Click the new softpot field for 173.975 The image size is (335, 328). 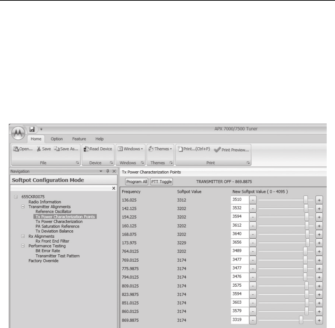(240, 243)
